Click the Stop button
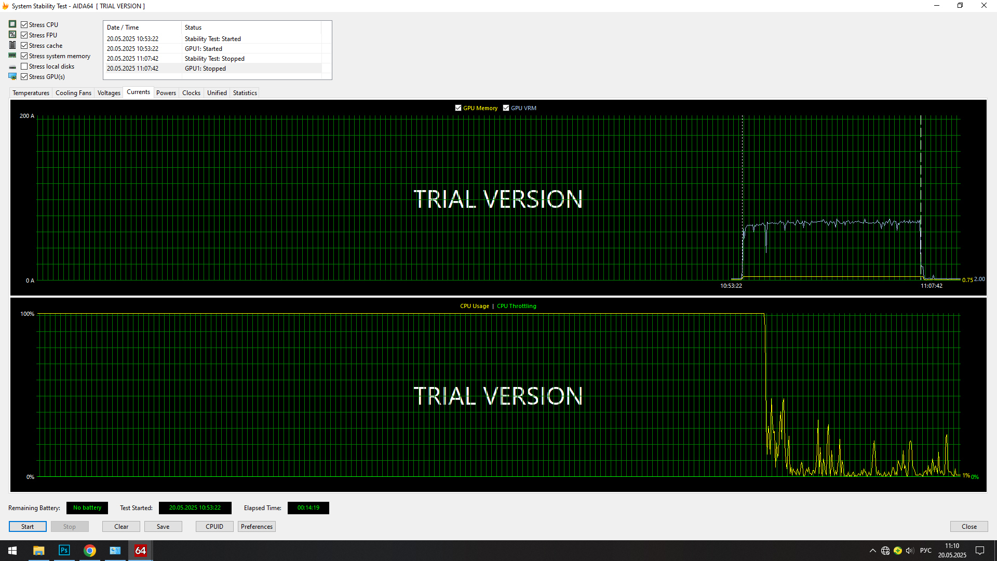997x561 pixels. (70, 527)
